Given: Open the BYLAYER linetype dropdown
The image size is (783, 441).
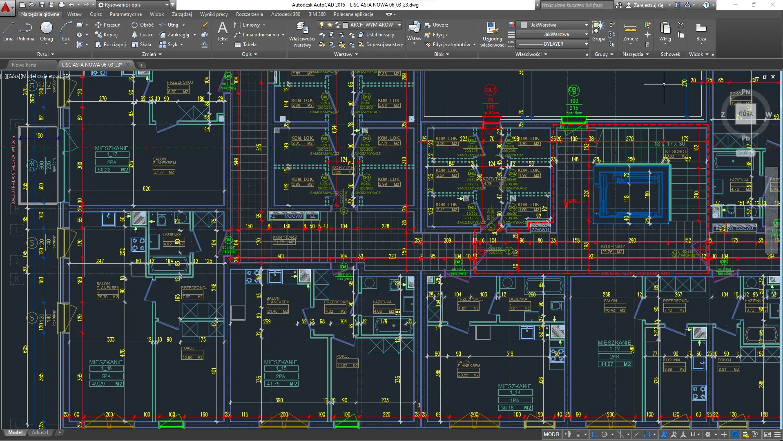Looking at the screenshot, I should [x=553, y=44].
